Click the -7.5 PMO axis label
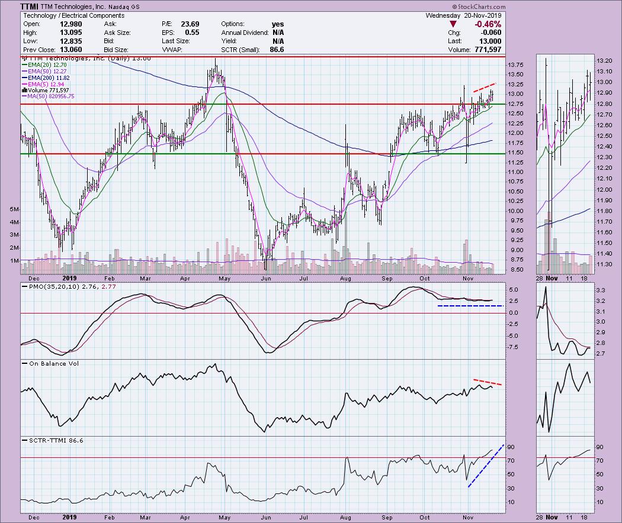 point(514,347)
